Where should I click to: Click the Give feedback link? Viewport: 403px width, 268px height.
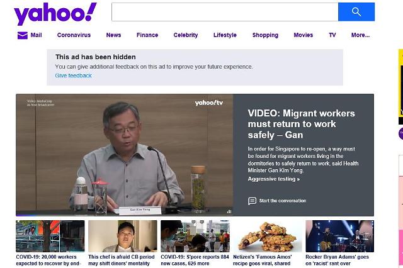[x=73, y=75]
